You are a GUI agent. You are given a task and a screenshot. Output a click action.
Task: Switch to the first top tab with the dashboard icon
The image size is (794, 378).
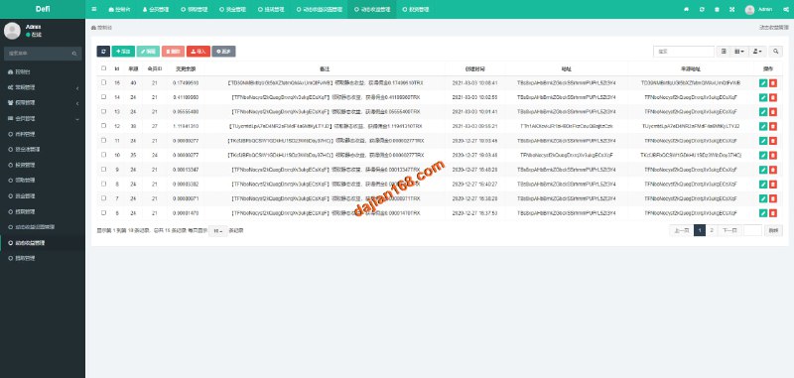coord(119,9)
